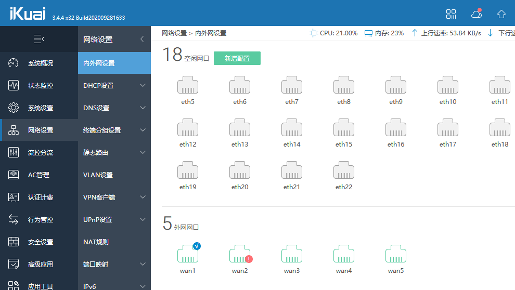Click 内外网设置 in the breadcrumb
The width and height of the screenshot is (515, 290).
coord(211,33)
